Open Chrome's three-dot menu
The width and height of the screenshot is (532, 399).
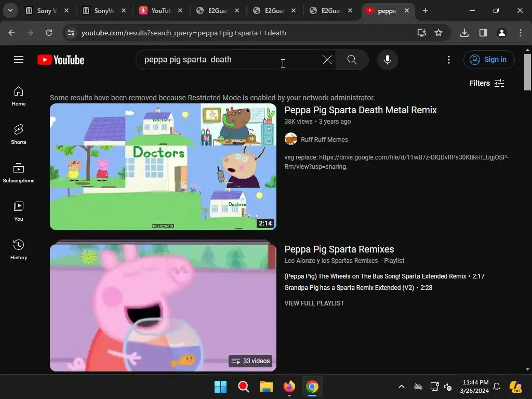coord(521,33)
